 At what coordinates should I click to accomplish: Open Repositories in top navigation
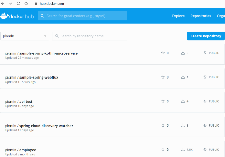[201, 16]
